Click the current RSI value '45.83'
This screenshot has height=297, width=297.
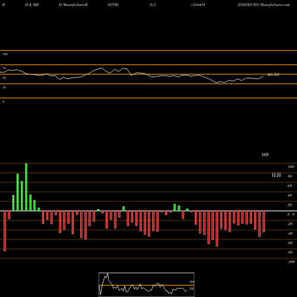[x=273, y=75]
